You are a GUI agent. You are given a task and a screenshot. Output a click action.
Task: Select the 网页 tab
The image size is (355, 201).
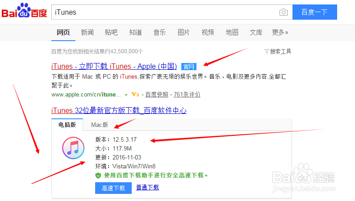[63, 32]
